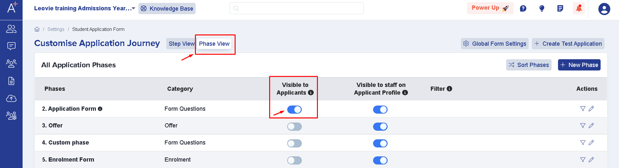
Task: Switch to the Step View tab
Action: coord(181,44)
